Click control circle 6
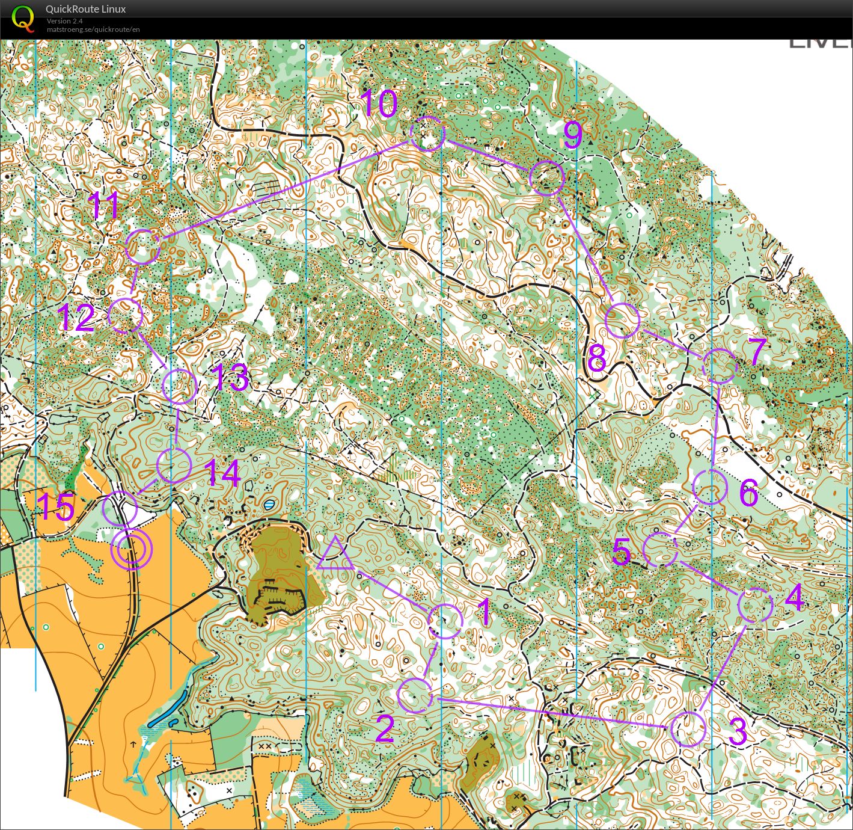 point(710,487)
